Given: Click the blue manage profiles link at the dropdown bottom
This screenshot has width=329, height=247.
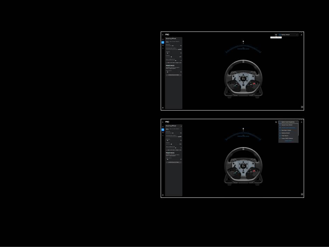Looking at the screenshot, I should [288, 141].
